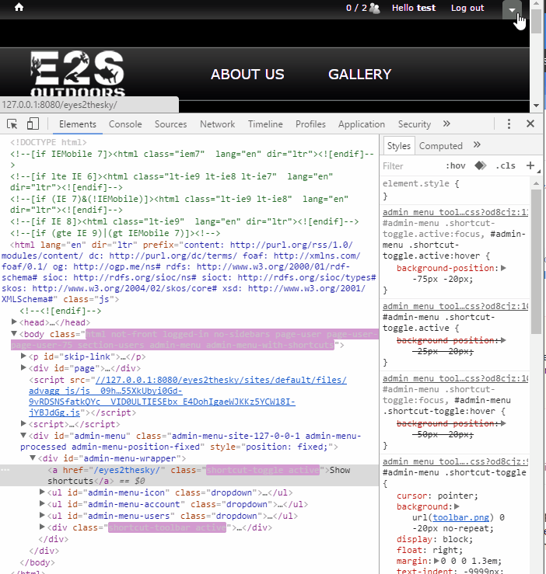The height and width of the screenshot is (574, 546).
Task: Expand the ul id="admin-menu-account" node
Action: (42, 504)
